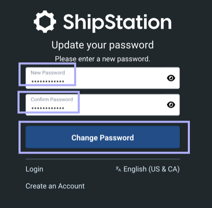Image resolution: width=212 pixels, height=208 pixels.
Task: Focus the Confirm Password input field
Action: 102,105
